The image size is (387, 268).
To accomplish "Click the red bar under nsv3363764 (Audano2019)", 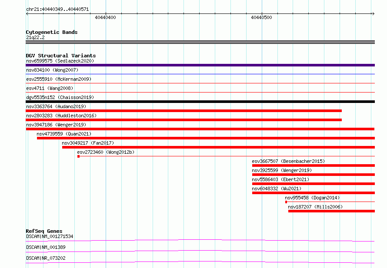I will point(183,111).
